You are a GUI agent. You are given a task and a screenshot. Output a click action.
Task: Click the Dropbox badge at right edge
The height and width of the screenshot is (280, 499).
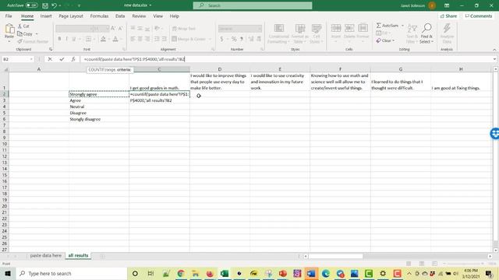pos(494,133)
